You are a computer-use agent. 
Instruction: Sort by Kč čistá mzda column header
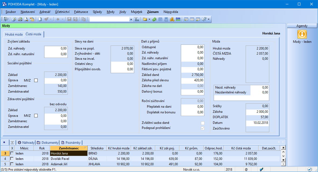tap(241, 148)
